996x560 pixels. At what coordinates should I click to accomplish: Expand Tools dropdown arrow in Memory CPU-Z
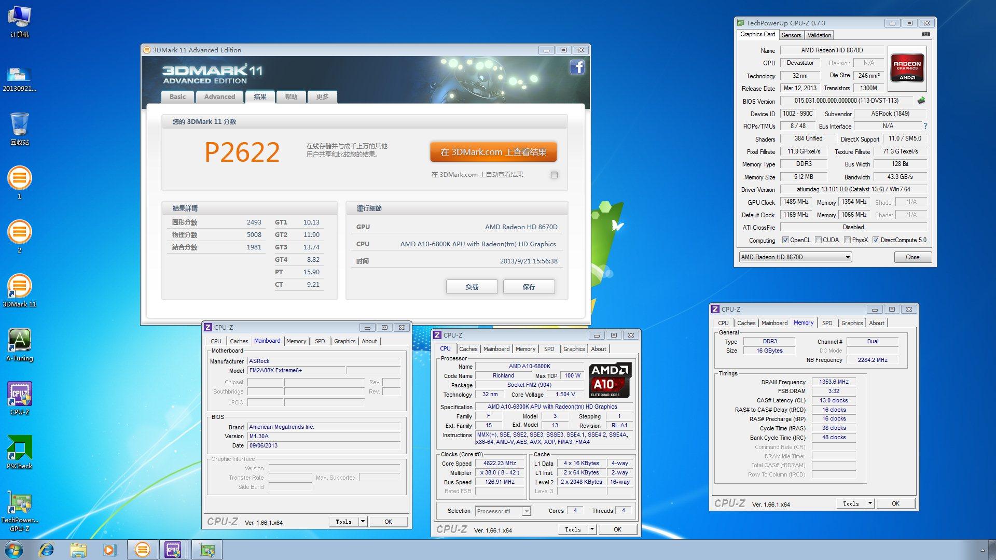870,503
